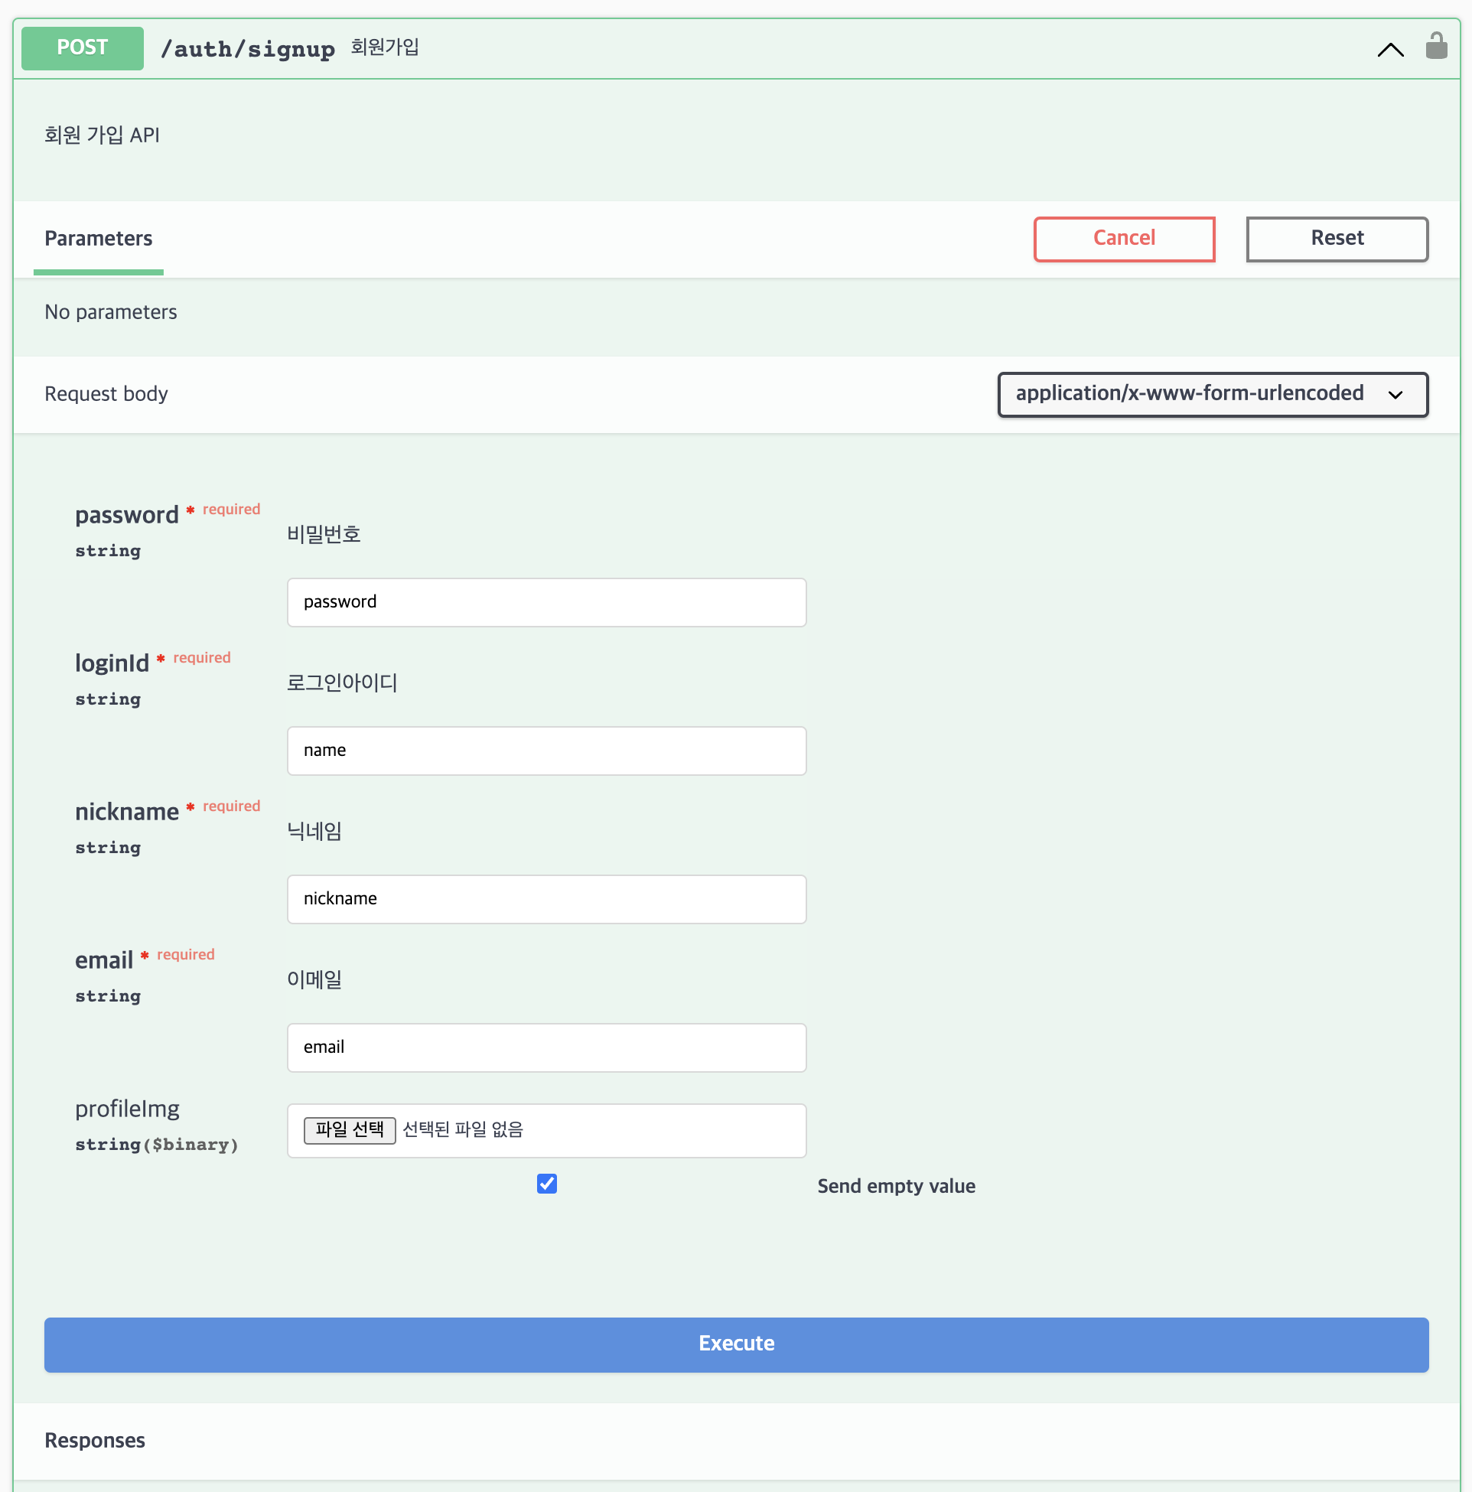Collapse the signup operation with chevron
1472x1492 pixels.
click(x=1390, y=50)
